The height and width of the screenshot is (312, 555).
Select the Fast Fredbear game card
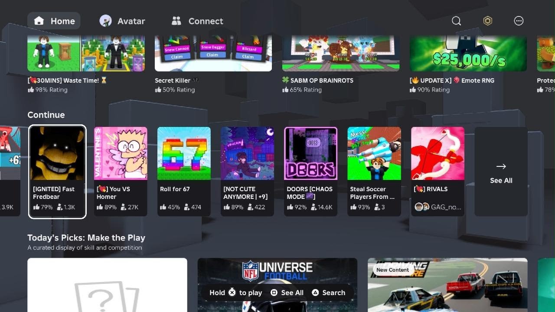[x=57, y=172]
